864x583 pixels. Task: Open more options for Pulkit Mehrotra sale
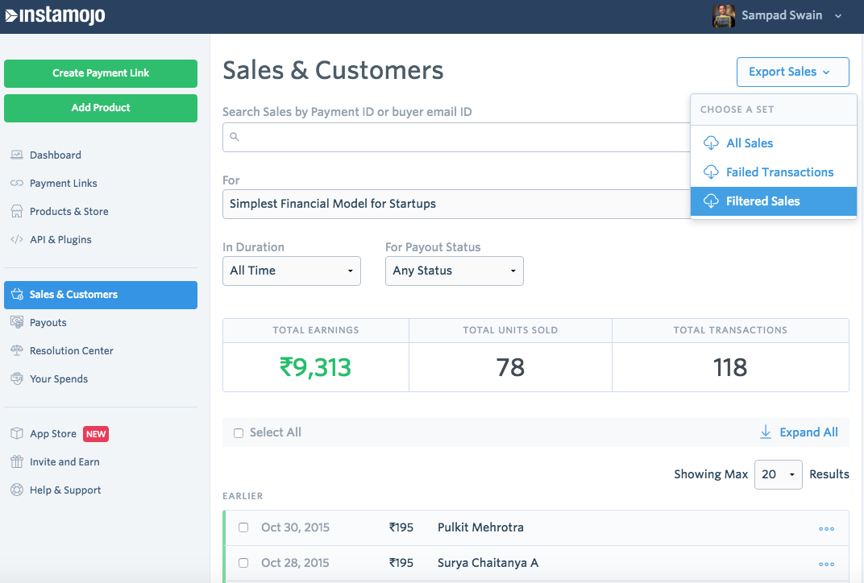pos(826,528)
